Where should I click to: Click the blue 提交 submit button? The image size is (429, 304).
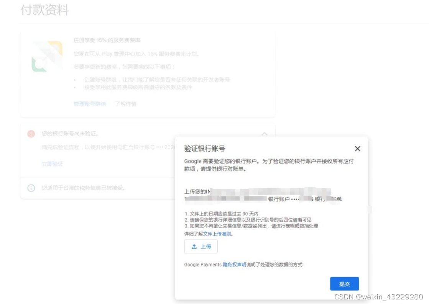pos(344,284)
